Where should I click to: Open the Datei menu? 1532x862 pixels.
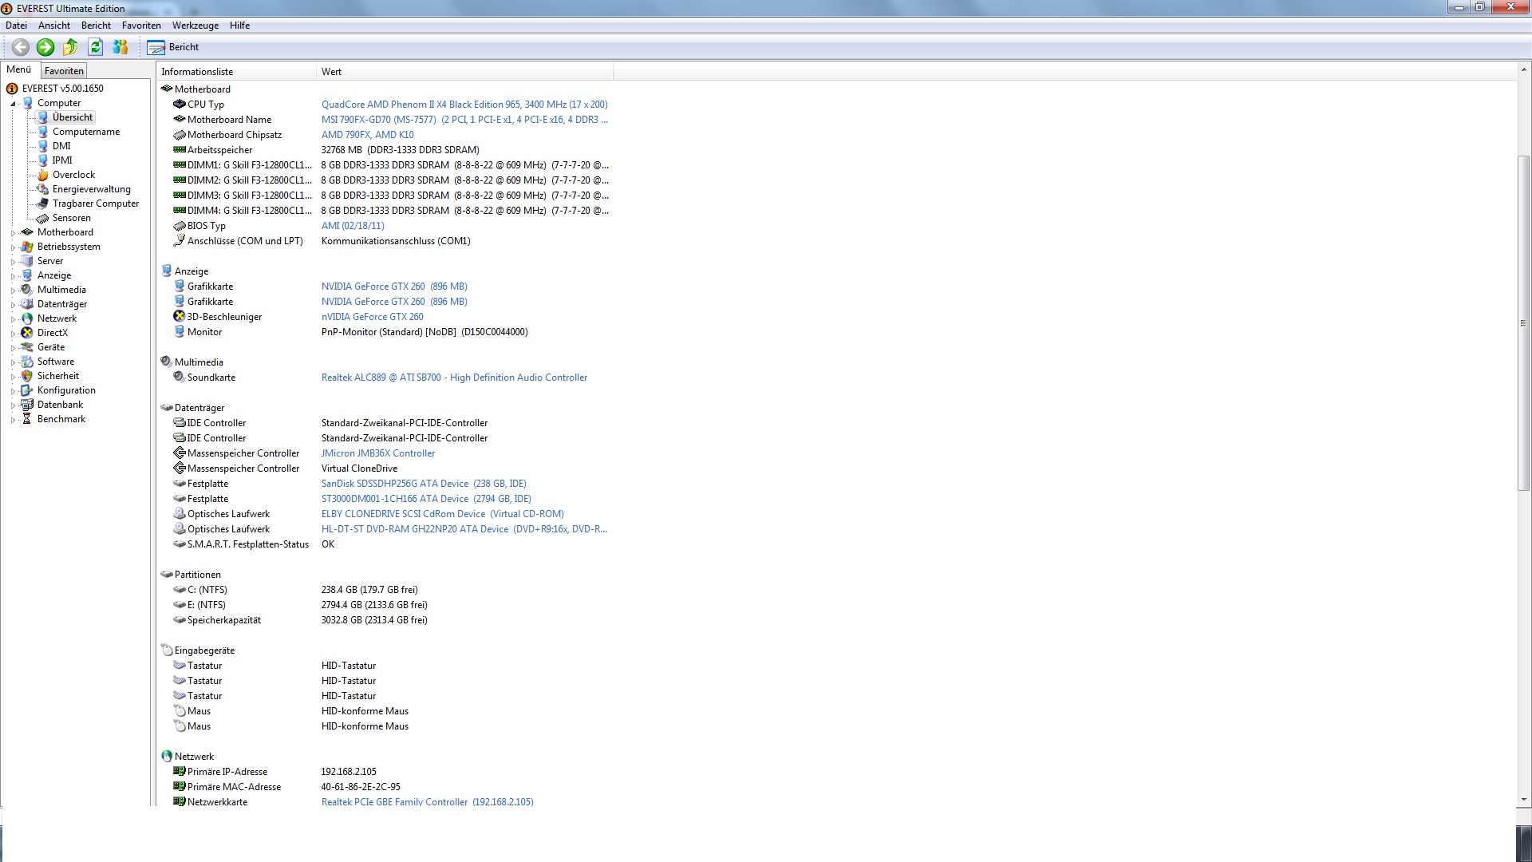16,26
